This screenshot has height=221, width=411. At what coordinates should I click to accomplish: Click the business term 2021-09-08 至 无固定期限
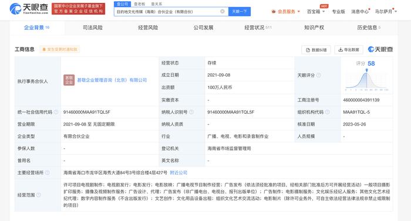click(x=89, y=124)
